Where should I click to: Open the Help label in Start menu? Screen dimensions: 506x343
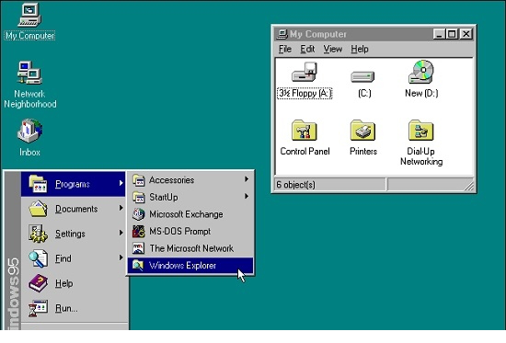click(63, 283)
